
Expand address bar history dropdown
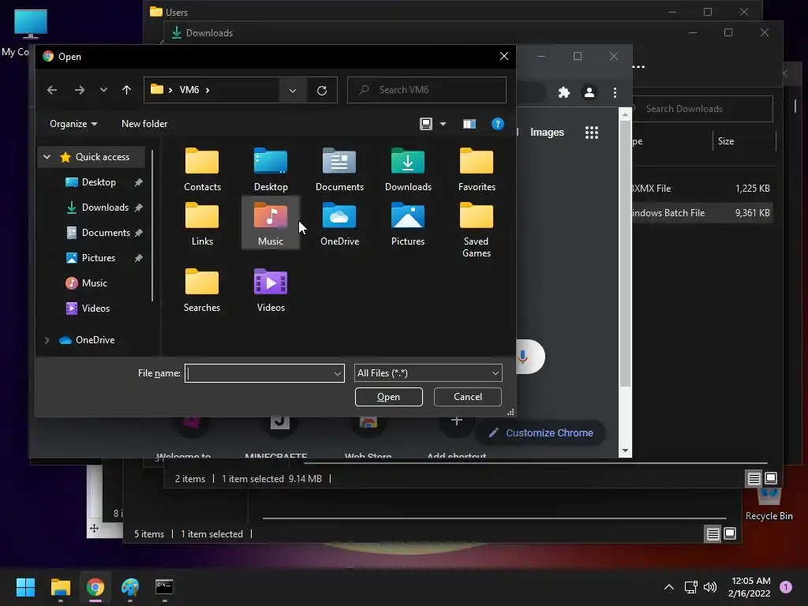click(293, 90)
